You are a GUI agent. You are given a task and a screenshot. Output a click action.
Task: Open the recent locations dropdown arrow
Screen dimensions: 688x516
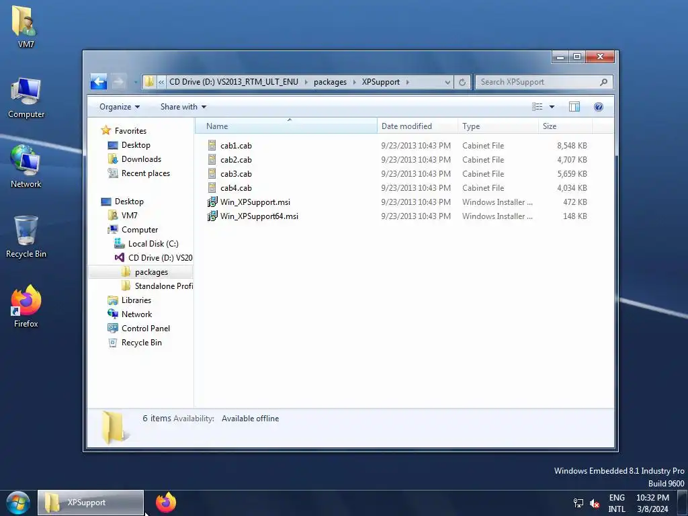coord(135,82)
